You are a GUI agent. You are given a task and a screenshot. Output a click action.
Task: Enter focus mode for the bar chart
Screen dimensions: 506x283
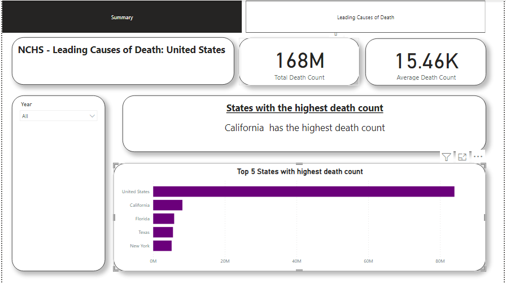[462, 157]
